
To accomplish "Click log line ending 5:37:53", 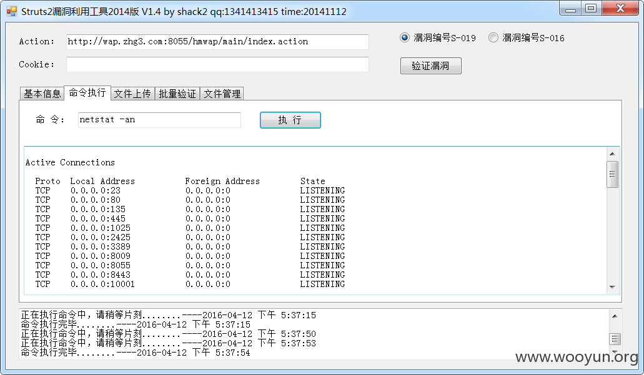I will (169, 343).
